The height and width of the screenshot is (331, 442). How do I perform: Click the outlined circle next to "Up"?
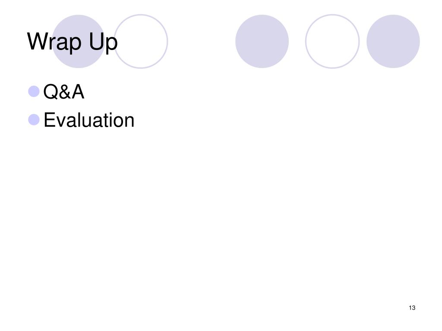pos(141,41)
